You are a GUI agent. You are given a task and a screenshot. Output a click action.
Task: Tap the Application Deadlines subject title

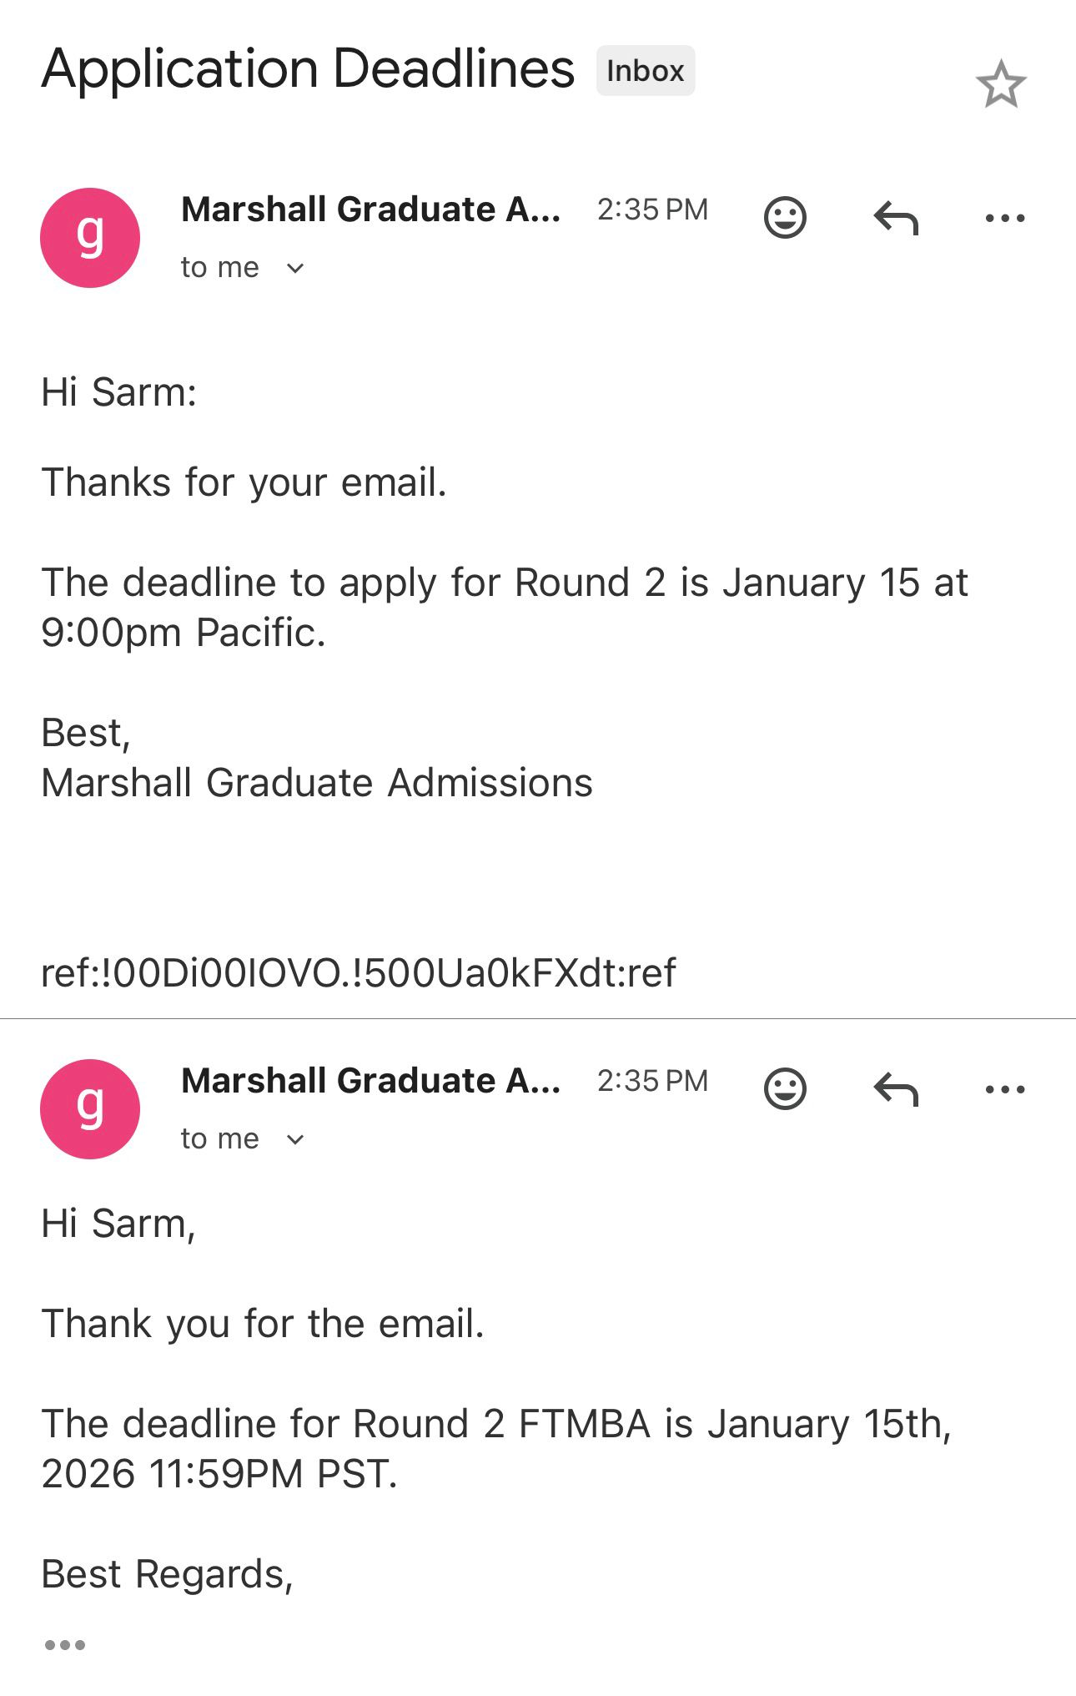pyautogui.click(x=308, y=68)
